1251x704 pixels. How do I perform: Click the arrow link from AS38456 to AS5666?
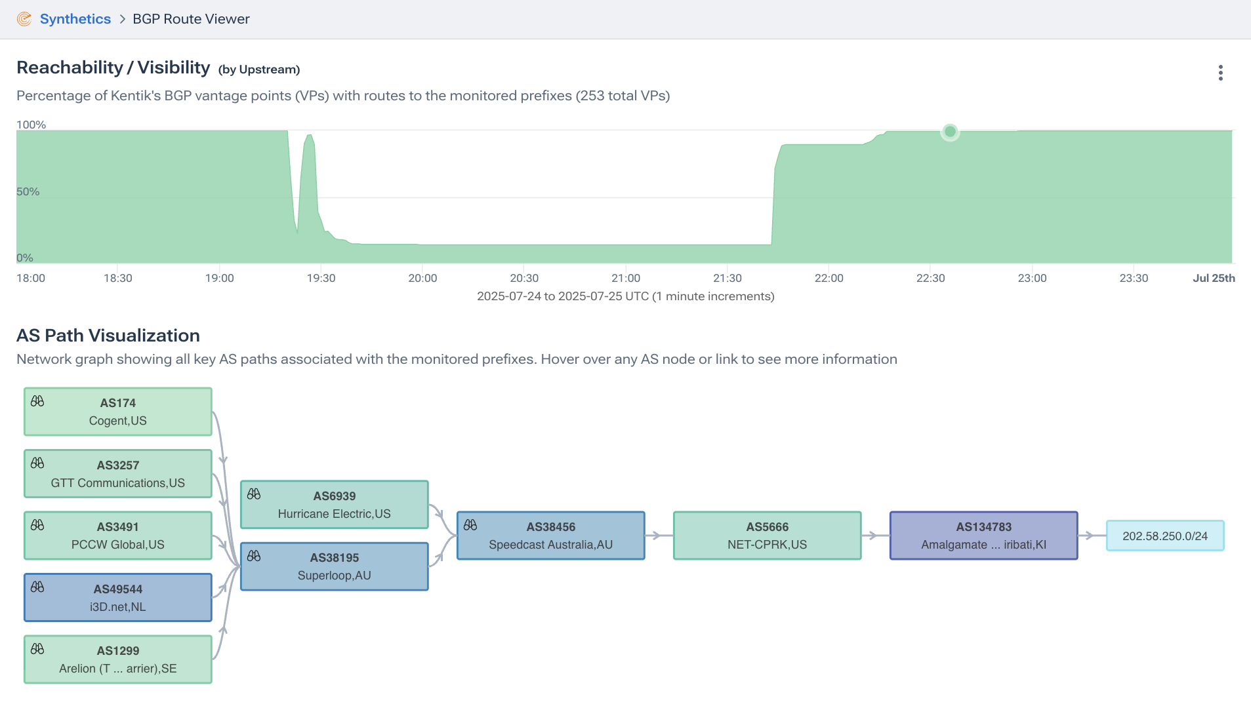pos(659,536)
